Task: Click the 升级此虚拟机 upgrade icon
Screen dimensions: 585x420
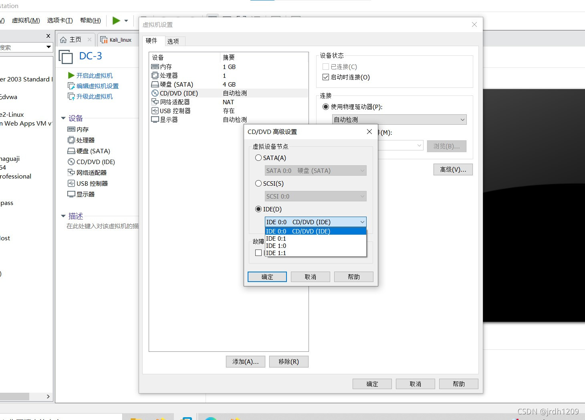Action: 71,96
